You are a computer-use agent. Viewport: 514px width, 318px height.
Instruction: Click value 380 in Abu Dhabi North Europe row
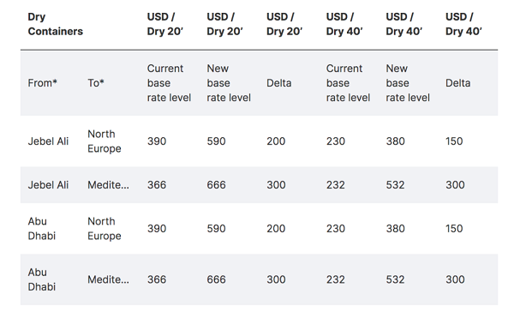click(x=395, y=229)
